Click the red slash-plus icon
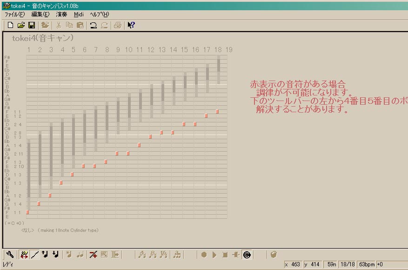408x270 pixels. click(x=93, y=254)
